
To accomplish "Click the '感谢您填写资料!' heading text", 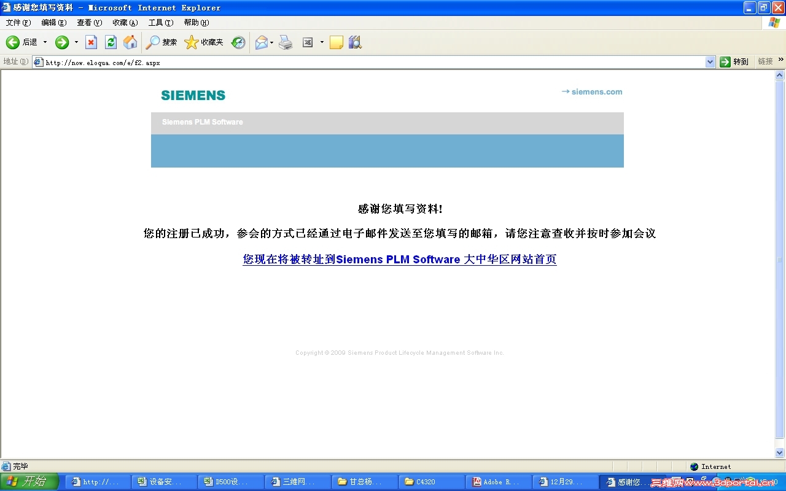I will coord(400,209).
